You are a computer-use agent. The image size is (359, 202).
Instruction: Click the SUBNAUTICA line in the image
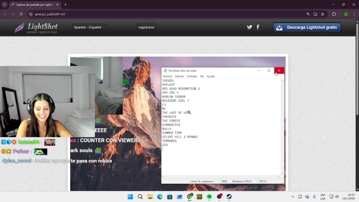pos(171,125)
